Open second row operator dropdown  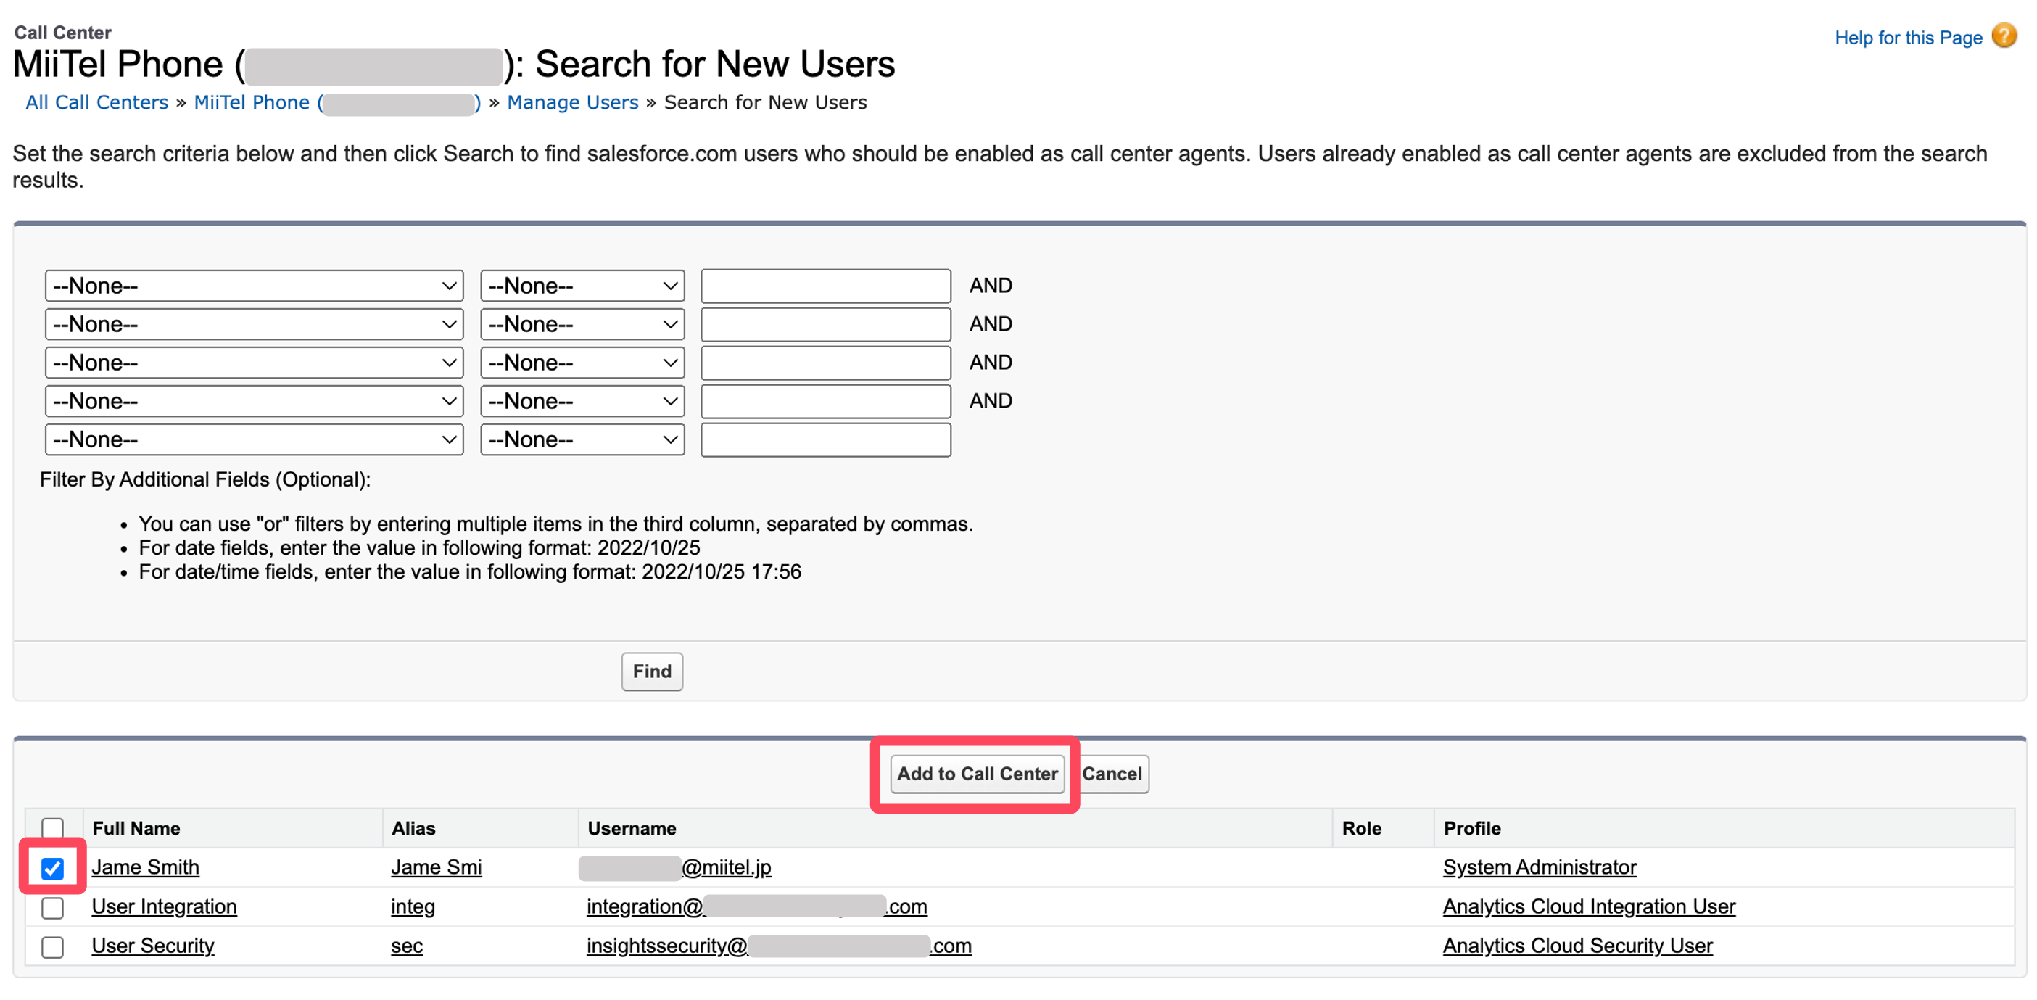click(583, 324)
